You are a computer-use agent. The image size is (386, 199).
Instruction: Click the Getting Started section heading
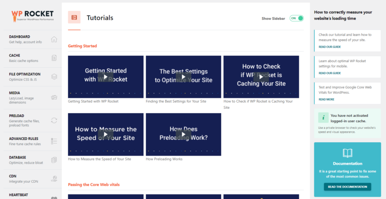[82, 46]
